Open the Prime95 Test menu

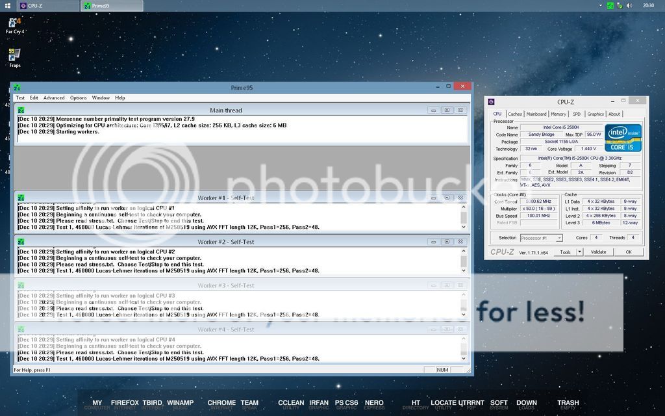pyautogui.click(x=20, y=97)
